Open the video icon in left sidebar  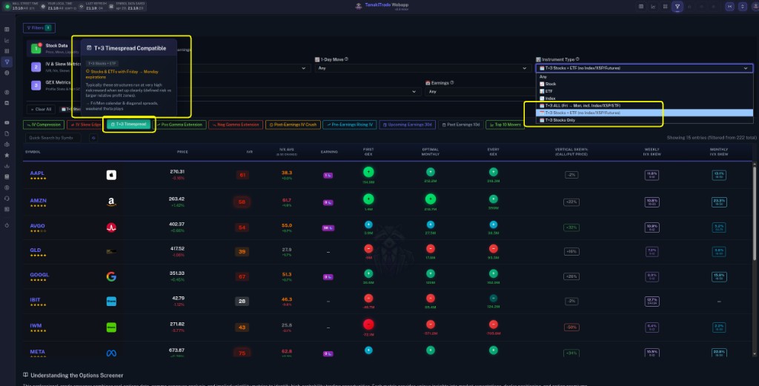(x=7, y=122)
